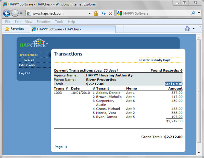This screenshot has width=204, height=158.
Task: Open the Help menu
Action: 71,22
